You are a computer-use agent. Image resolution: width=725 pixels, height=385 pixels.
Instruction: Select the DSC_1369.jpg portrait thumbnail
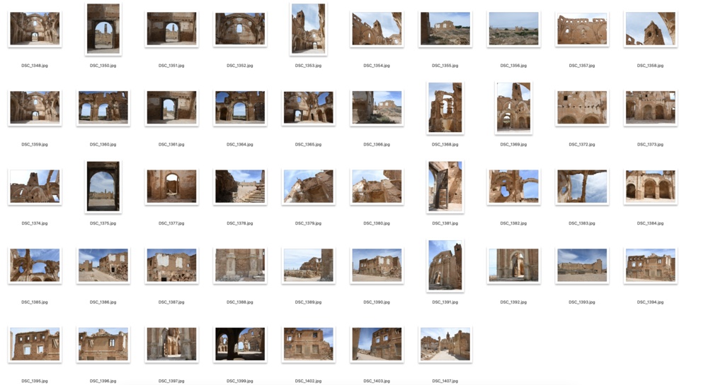point(514,107)
